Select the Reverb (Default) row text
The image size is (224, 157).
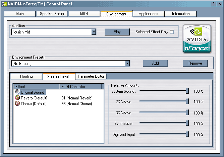coord(34,98)
